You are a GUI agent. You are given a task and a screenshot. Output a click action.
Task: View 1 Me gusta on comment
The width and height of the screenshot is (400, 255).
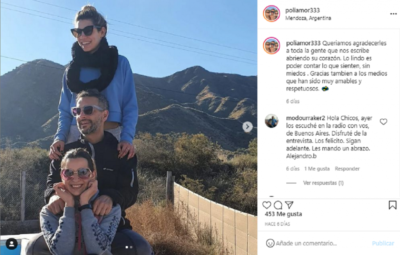[317, 169]
